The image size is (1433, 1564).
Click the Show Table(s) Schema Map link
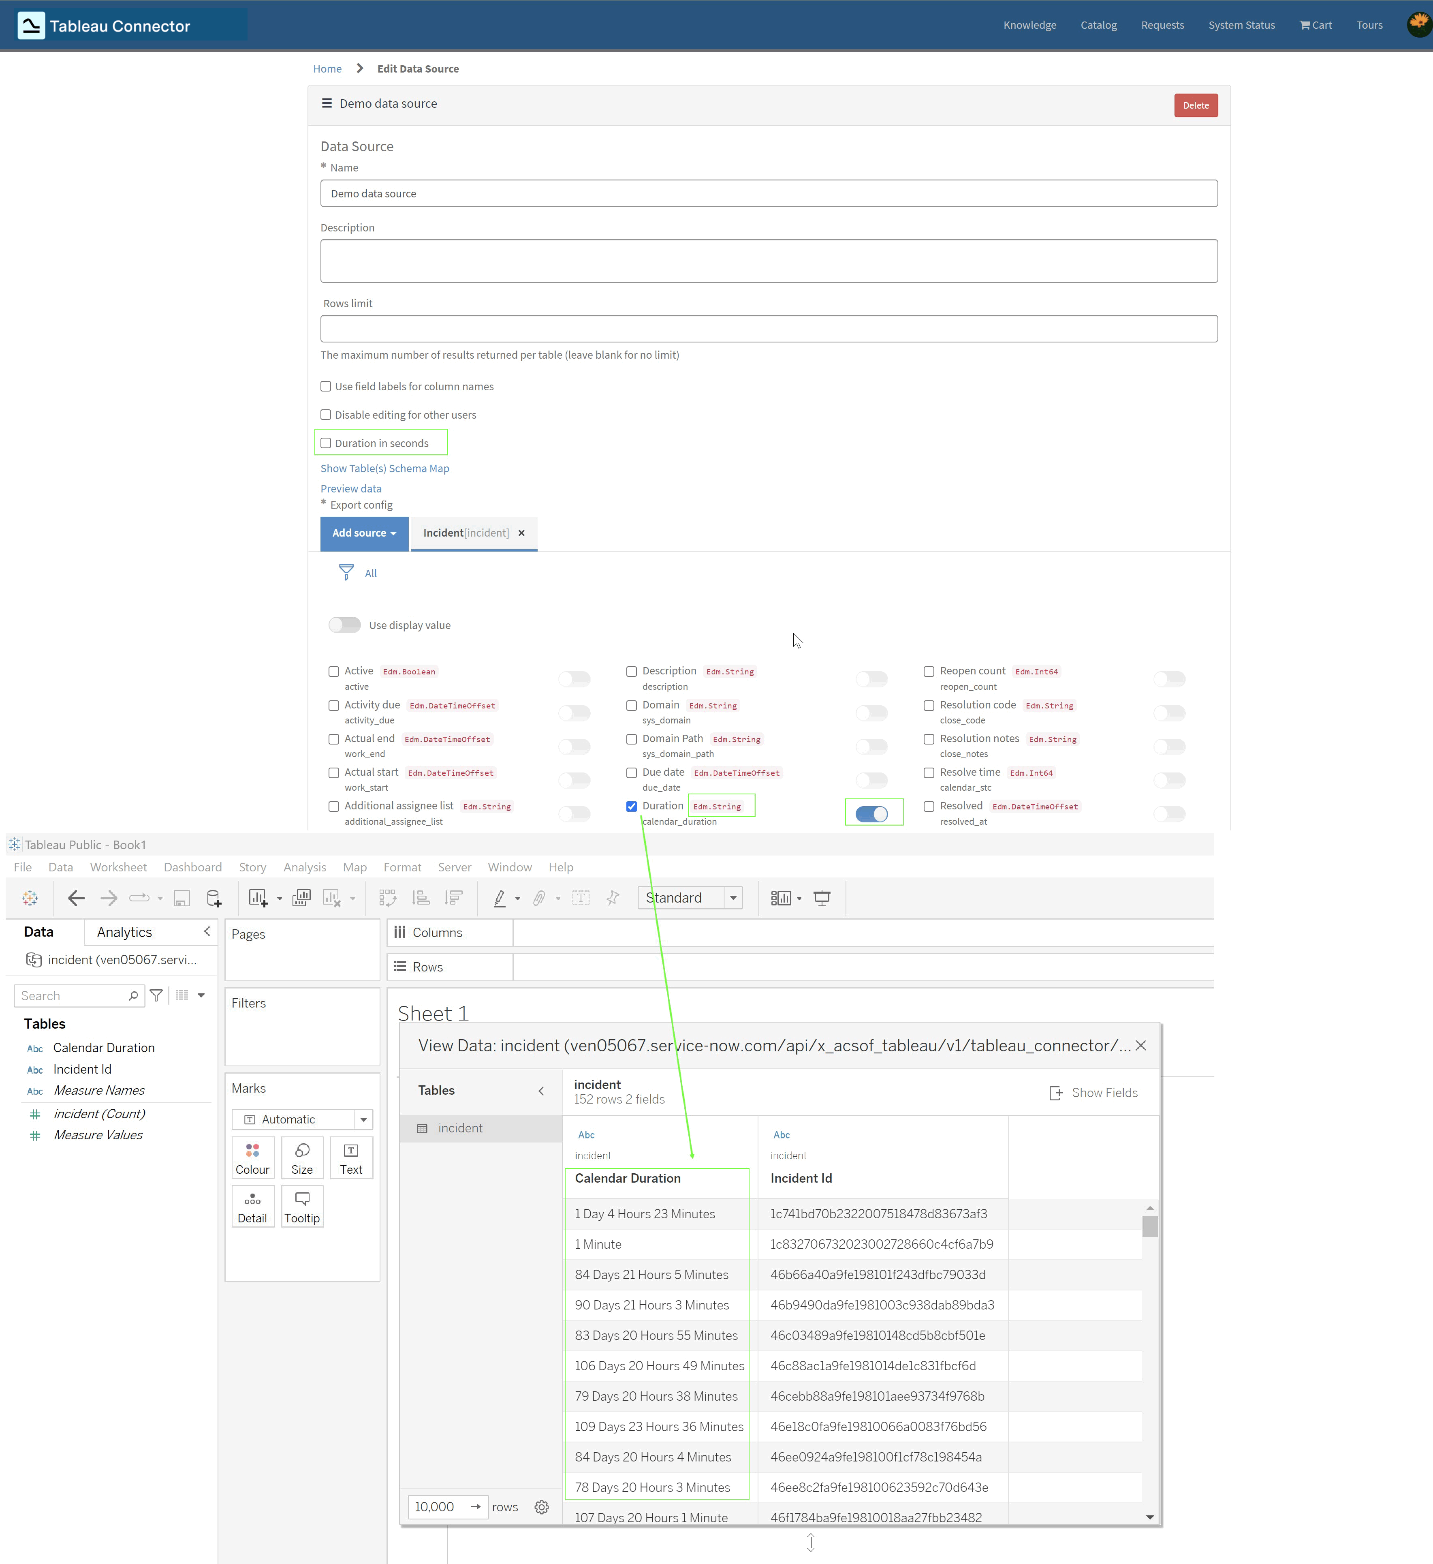384,468
